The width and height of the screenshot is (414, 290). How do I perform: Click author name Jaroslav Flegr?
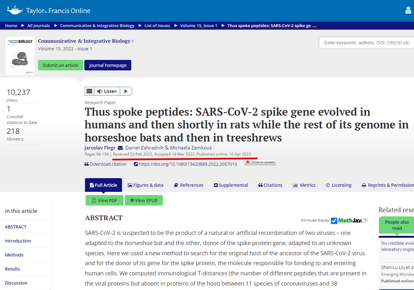pos(100,148)
